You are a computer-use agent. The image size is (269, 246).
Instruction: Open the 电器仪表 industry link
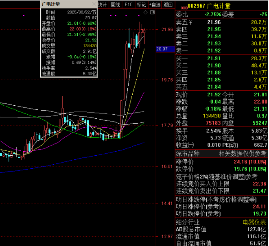coord(254,222)
